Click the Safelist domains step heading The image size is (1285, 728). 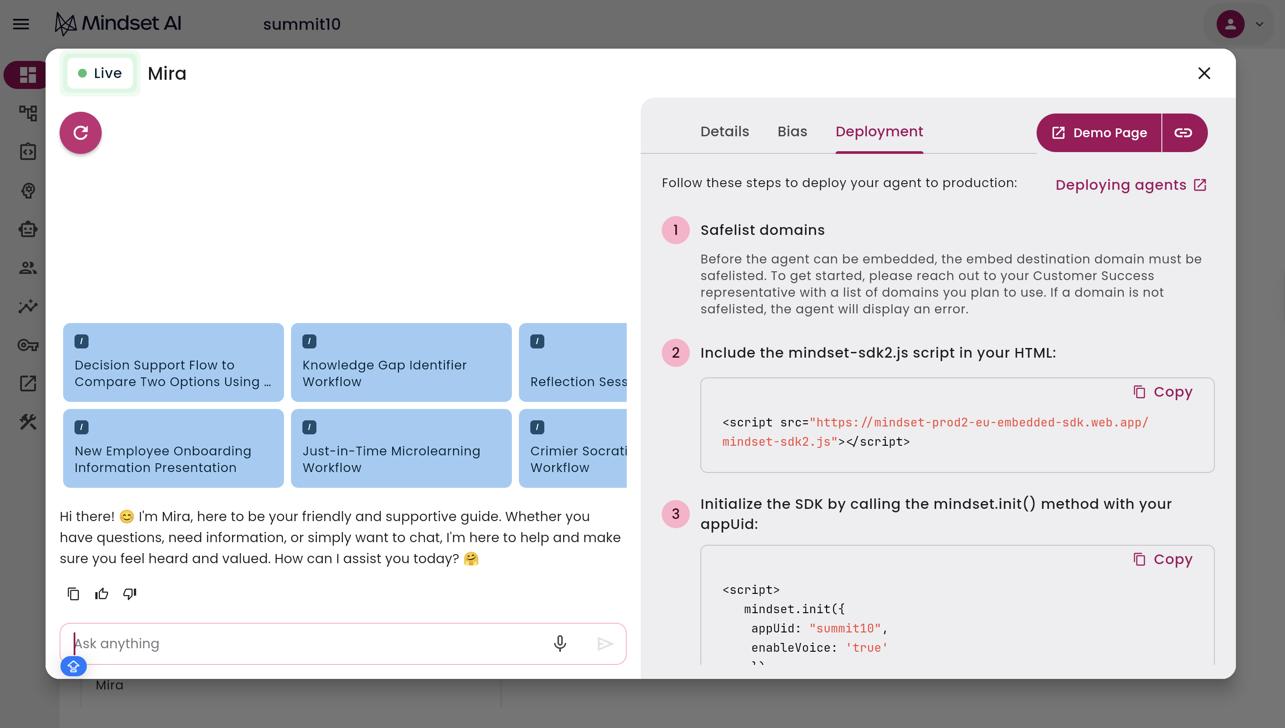(762, 230)
